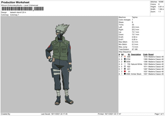
Task: Select the Amber Black color swatch
Action: [x=125, y=74]
